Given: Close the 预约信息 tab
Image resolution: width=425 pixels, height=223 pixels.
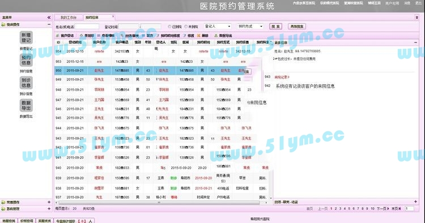Looking at the screenshot, I should pos(113,17).
